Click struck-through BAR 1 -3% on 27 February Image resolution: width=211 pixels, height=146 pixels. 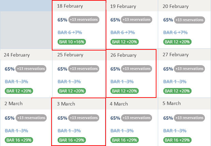coord(176,82)
